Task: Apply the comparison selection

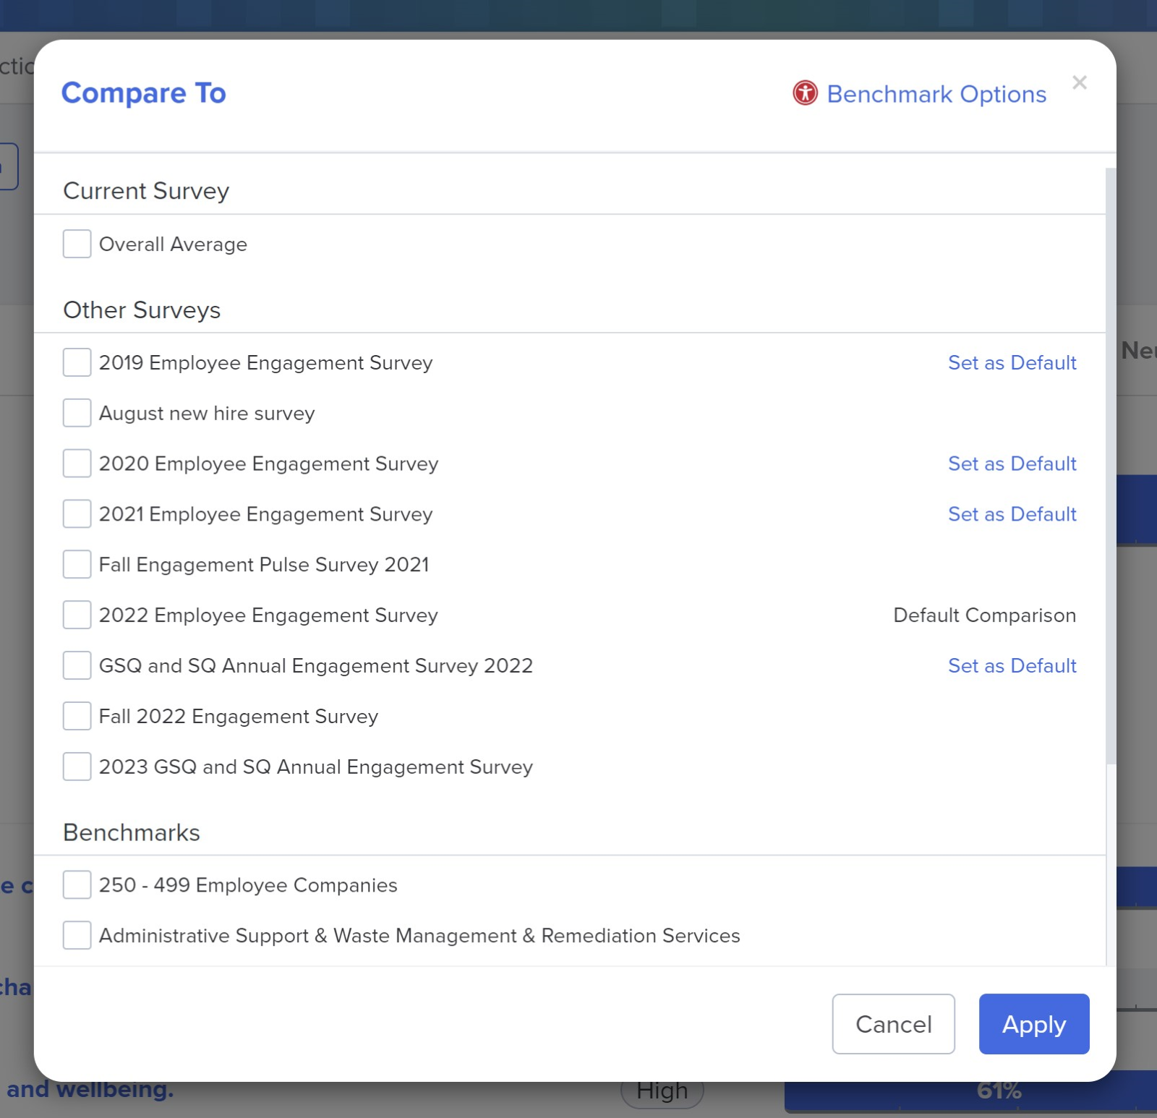Action: coord(1034,1024)
